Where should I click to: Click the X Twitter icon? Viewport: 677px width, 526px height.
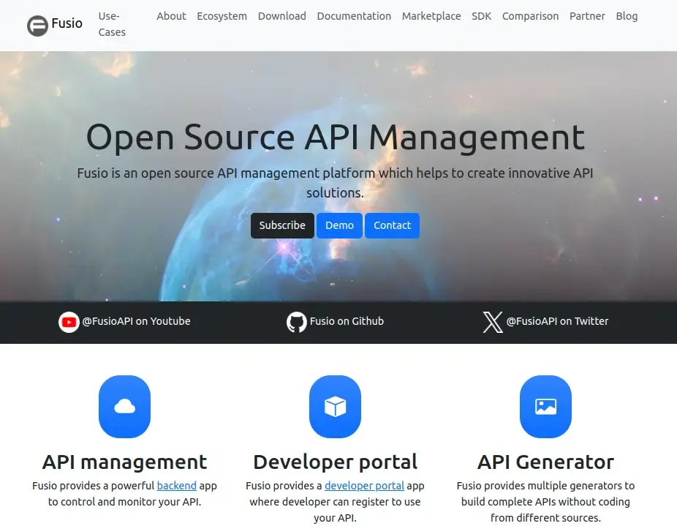(x=493, y=322)
